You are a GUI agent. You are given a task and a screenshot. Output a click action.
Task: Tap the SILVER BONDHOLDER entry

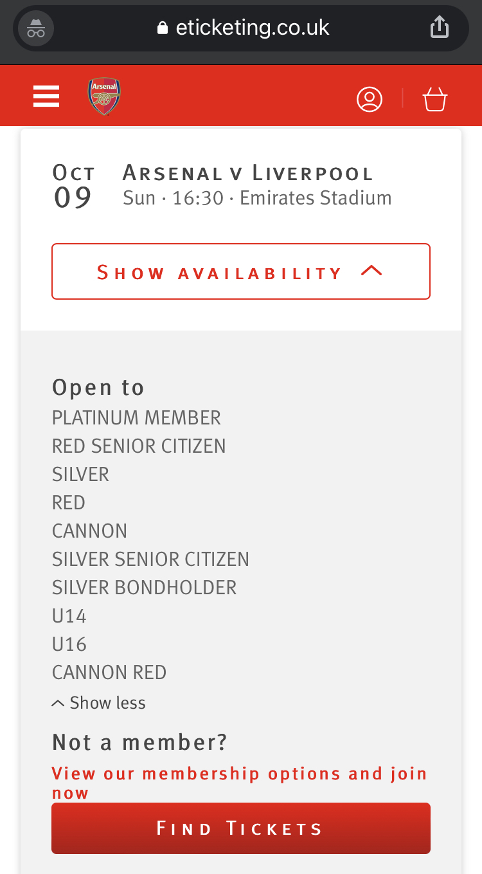pyautogui.click(x=145, y=587)
